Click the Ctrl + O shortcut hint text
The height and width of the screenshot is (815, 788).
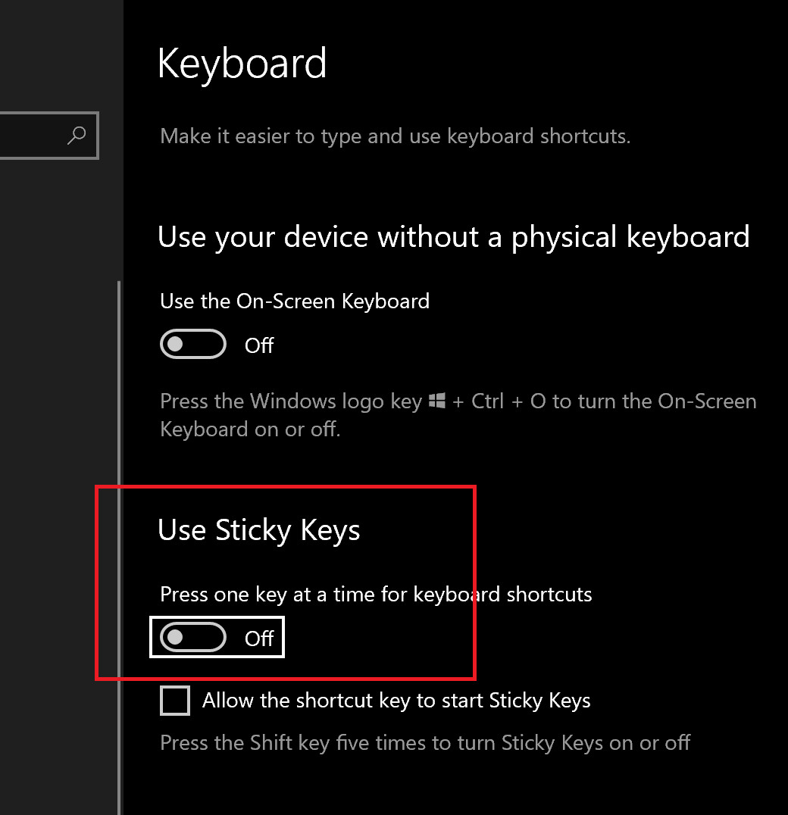coord(508,401)
